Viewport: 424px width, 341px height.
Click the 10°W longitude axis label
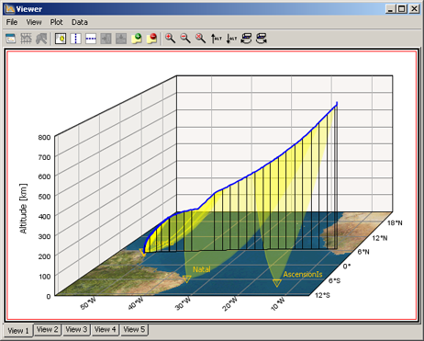278,304
